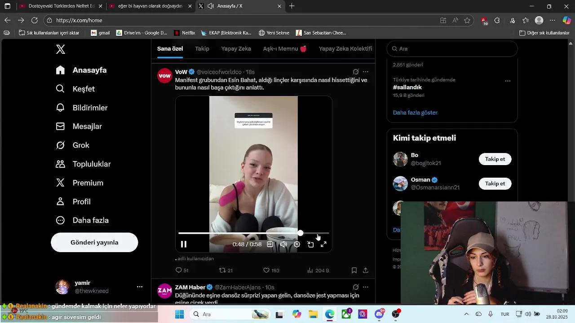575x323 pixels.
Task: Open more options for #sallandık trend
Action: (x=508, y=81)
